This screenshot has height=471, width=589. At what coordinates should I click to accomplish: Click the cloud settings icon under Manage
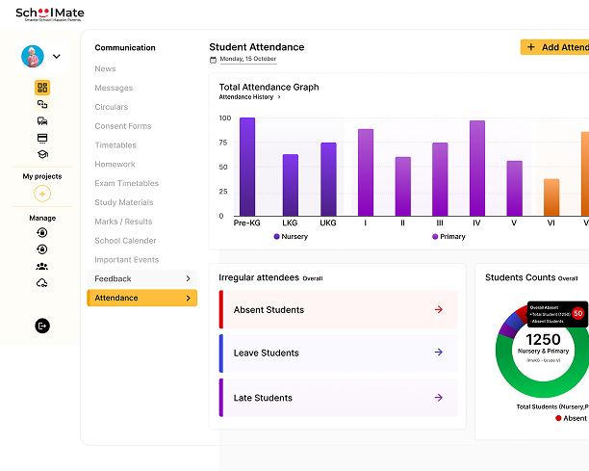(42, 282)
